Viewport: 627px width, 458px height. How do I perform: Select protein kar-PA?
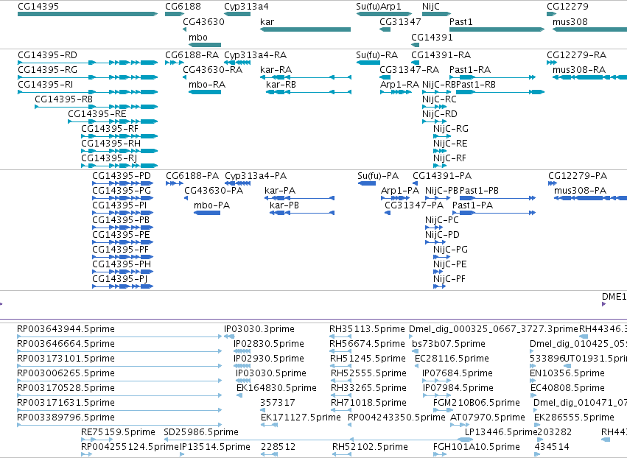(280, 191)
